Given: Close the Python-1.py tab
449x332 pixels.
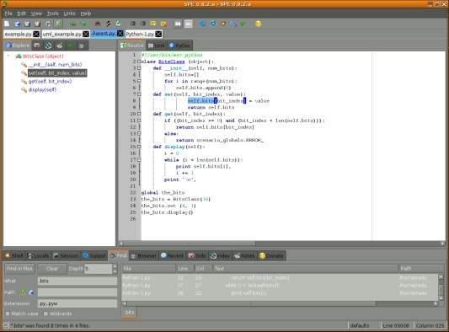Looking at the screenshot, I should 158,34.
